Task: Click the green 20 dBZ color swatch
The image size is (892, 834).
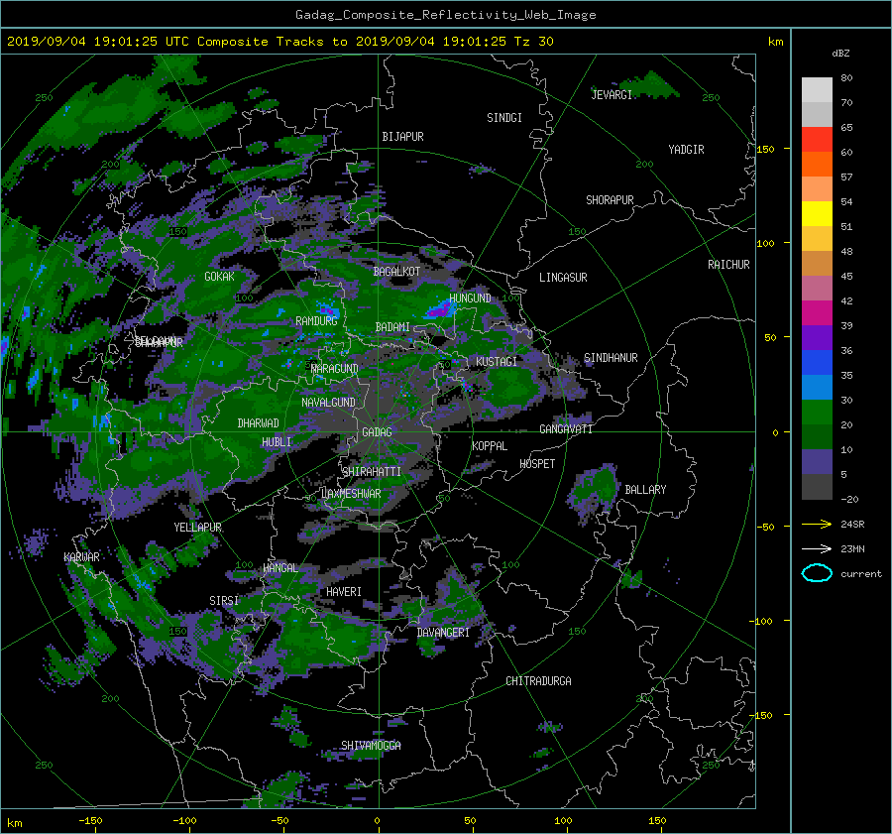Action: pos(817,413)
